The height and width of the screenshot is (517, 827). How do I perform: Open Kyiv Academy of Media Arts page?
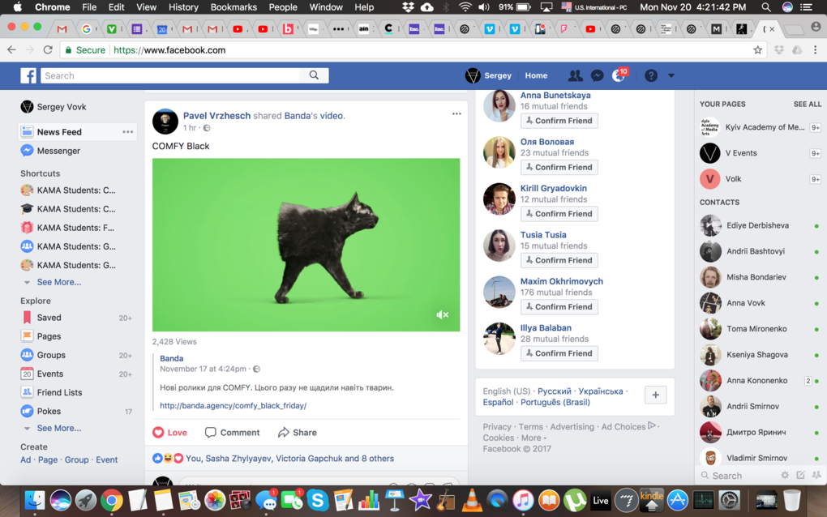tap(760, 127)
